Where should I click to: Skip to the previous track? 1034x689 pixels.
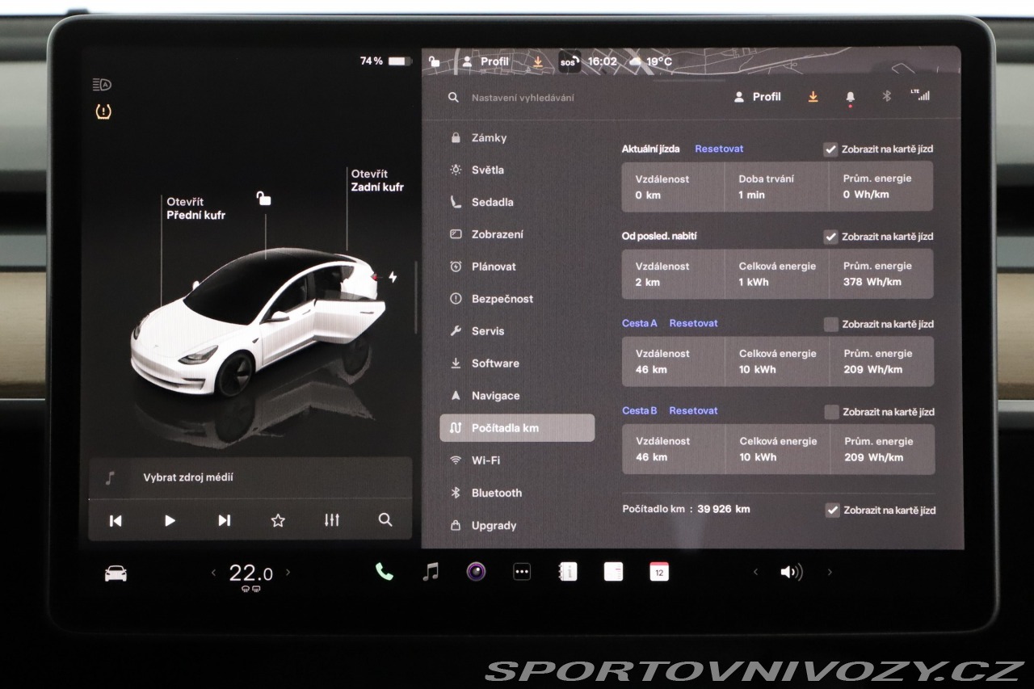[116, 521]
